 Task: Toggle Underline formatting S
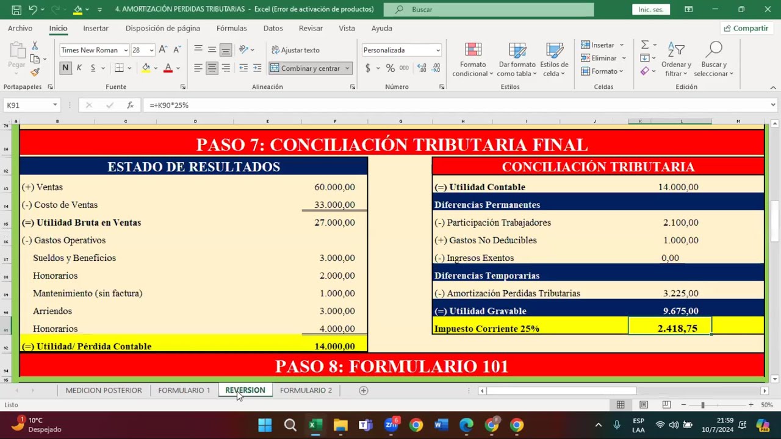93,68
